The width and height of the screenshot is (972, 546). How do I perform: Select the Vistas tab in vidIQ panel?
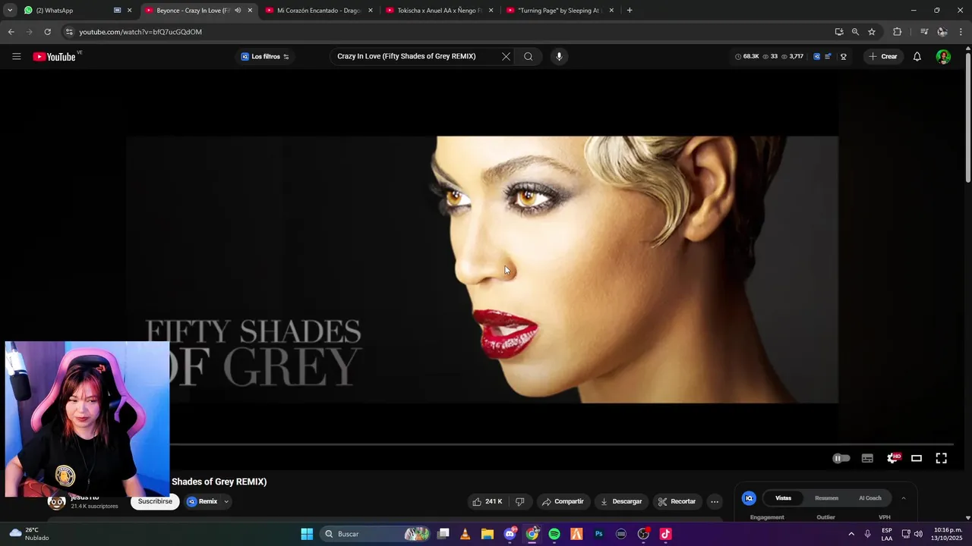click(783, 498)
